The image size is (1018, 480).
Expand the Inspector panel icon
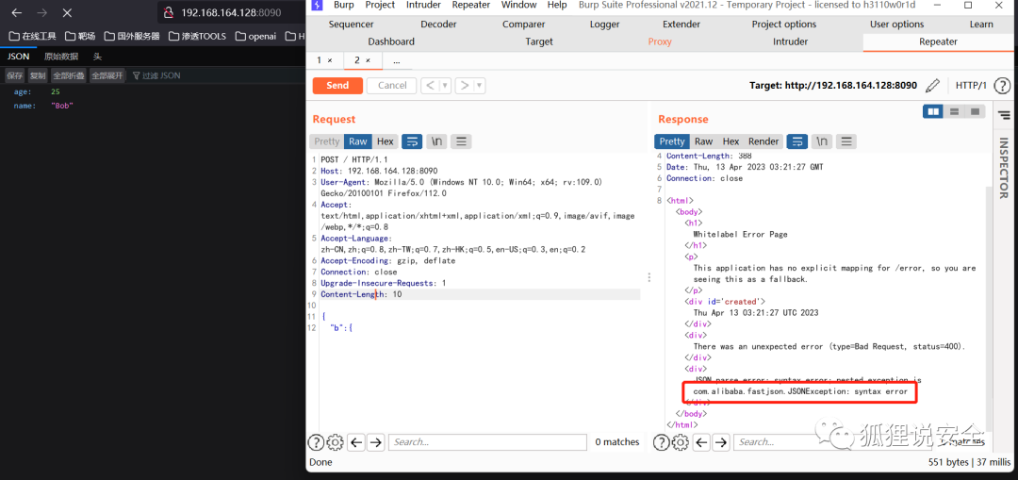pos(1004,116)
